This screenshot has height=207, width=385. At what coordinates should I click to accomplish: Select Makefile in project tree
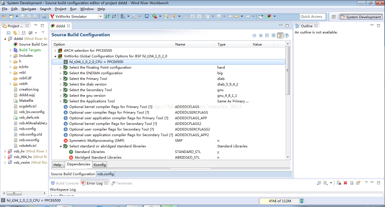click(26, 101)
